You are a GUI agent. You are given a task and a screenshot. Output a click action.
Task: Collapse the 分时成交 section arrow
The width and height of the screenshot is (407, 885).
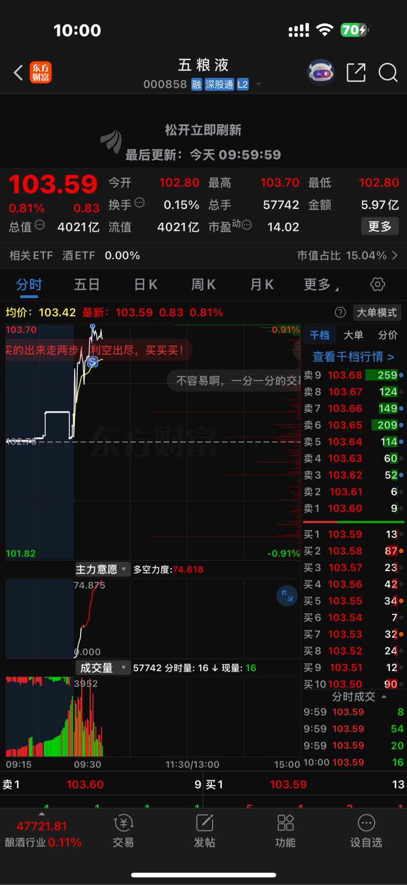pyautogui.click(x=384, y=697)
